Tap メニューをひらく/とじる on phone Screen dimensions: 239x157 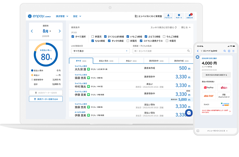(217, 131)
